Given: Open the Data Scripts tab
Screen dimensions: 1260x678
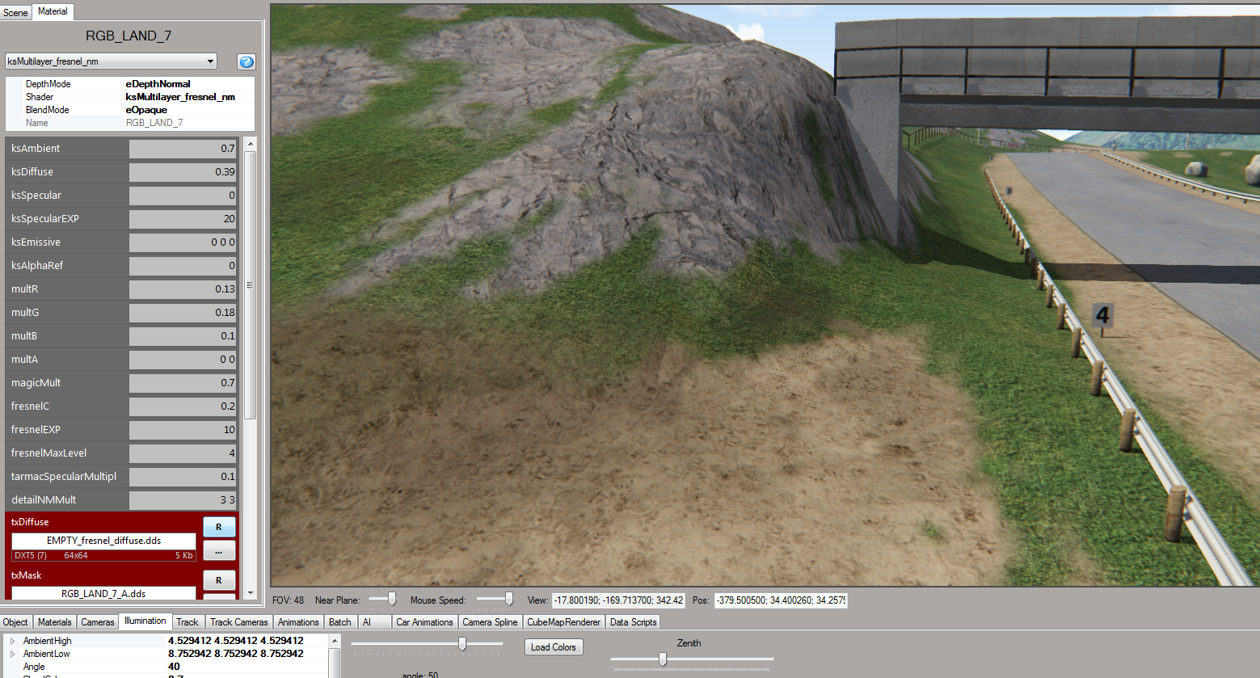Looking at the screenshot, I should coord(634,622).
